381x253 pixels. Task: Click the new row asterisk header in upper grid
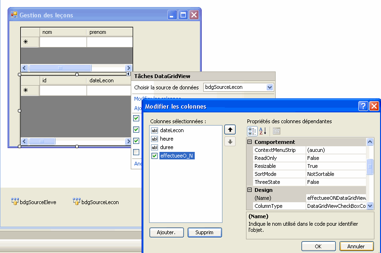30,42
